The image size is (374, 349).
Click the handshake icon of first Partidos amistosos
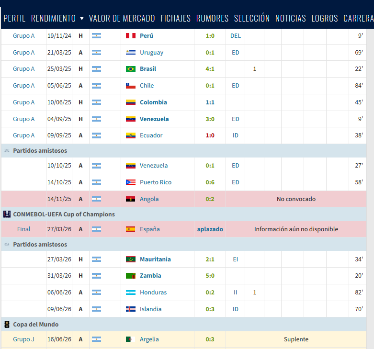click(7, 151)
